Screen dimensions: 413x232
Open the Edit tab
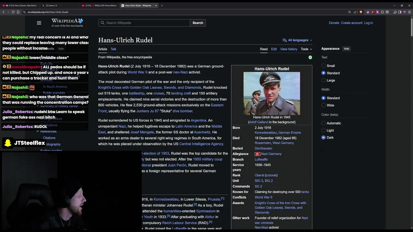[x=274, y=49]
